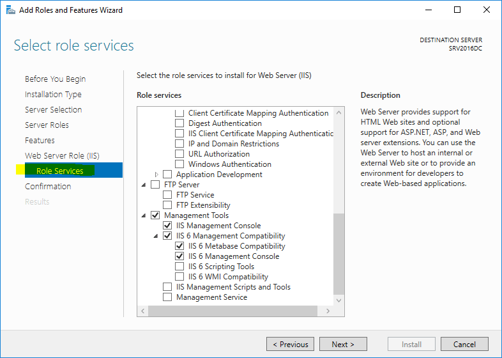The width and height of the screenshot is (502, 358).
Task: Click the wizard icon in the title bar
Action: click(x=10, y=10)
